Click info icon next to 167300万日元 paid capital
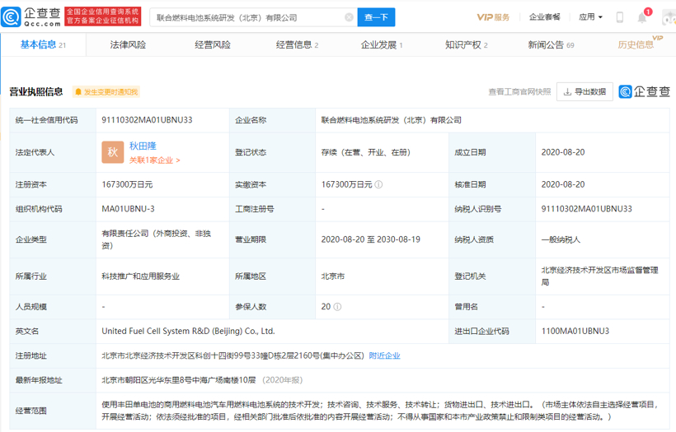 (378, 184)
